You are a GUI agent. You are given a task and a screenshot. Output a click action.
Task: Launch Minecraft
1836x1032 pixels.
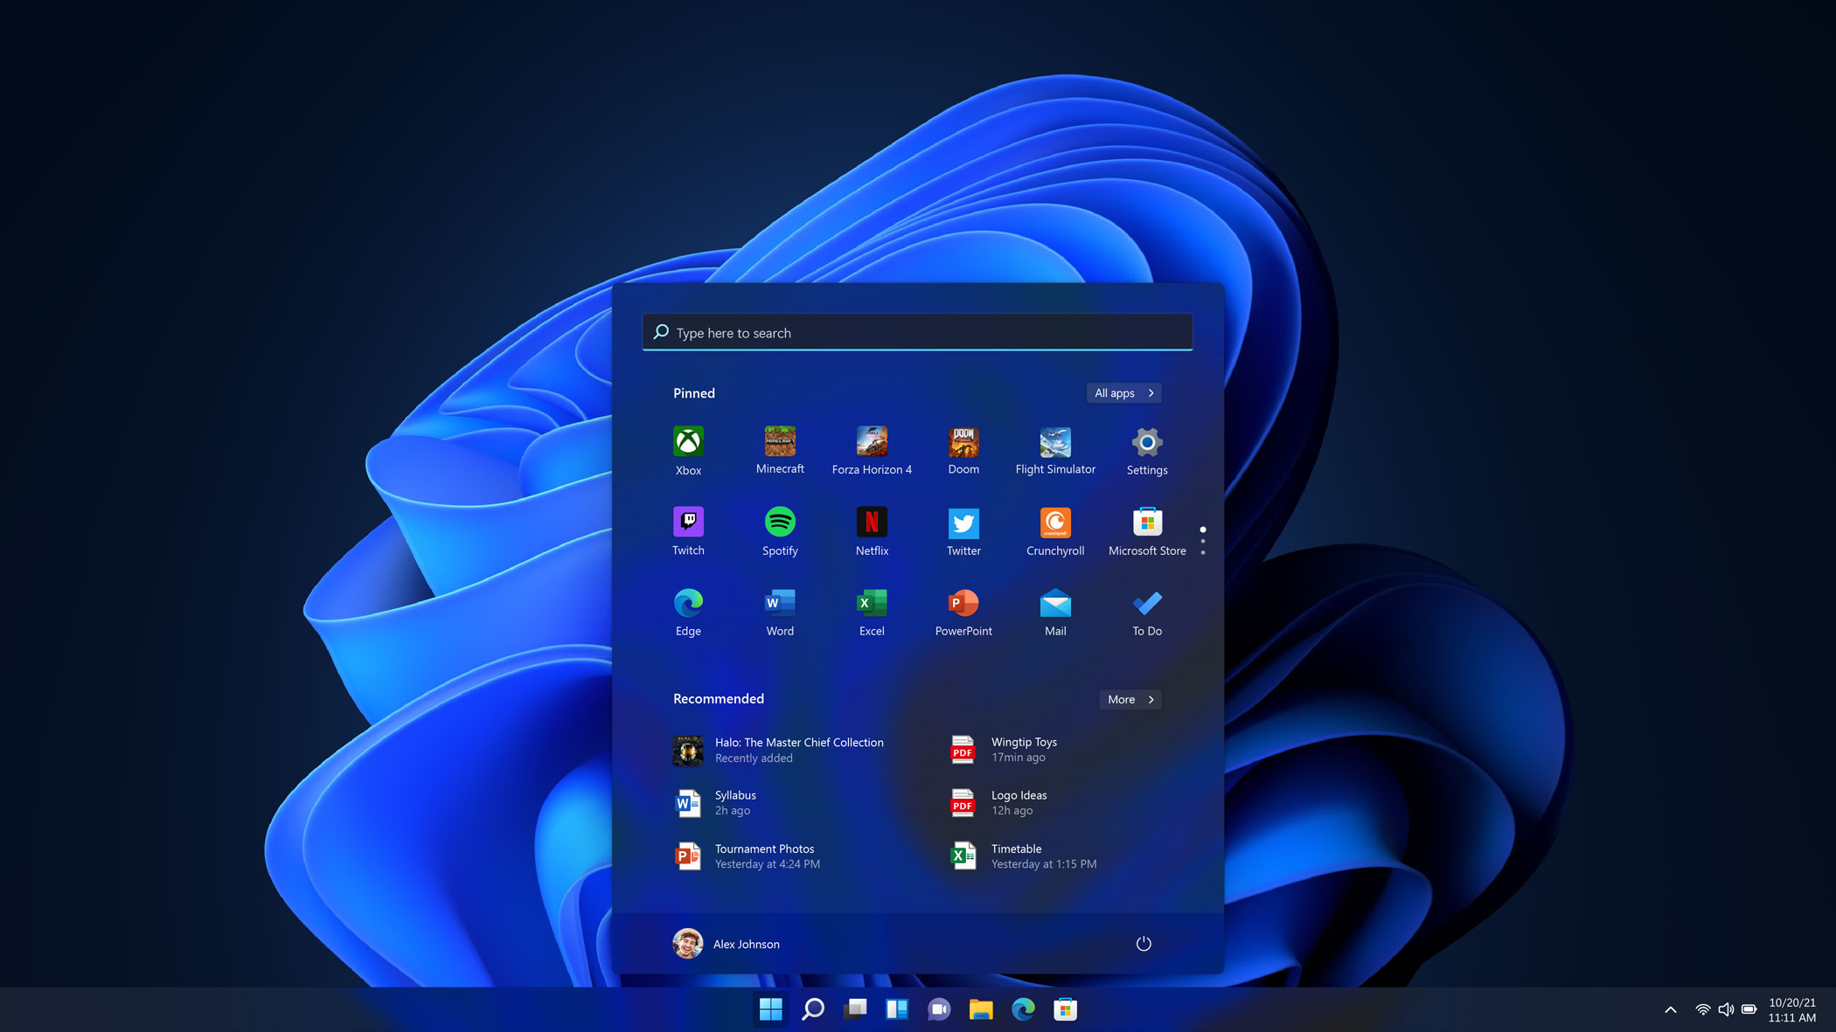pos(779,448)
